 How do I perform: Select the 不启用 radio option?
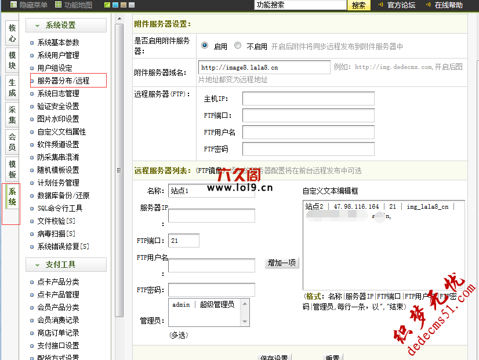(x=237, y=46)
